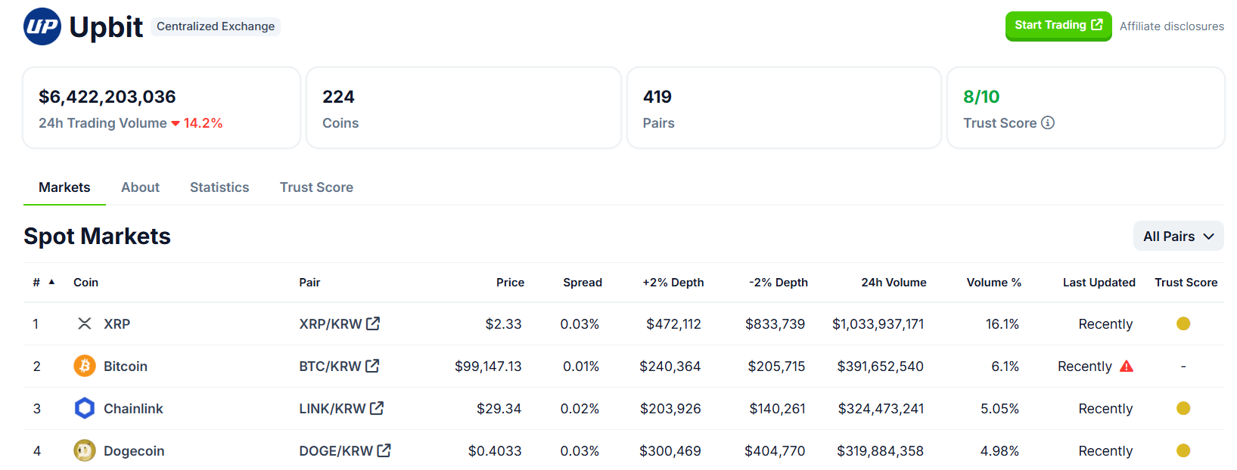The height and width of the screenshot is (470, 1237).
Task: Switch to the Statistics tab
Action: [219, 187]
